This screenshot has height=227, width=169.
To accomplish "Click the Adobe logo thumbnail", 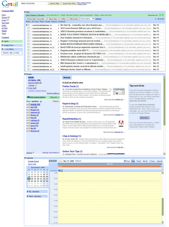I will 121,124.
